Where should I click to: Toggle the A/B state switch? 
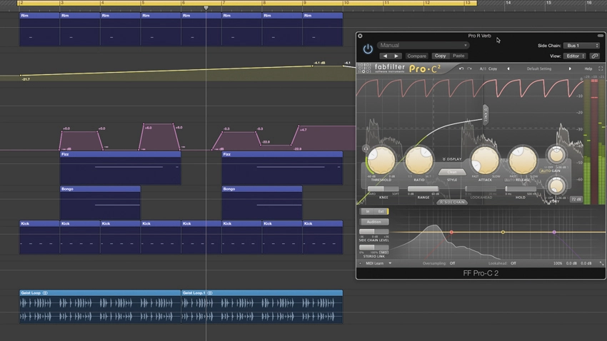482,68
